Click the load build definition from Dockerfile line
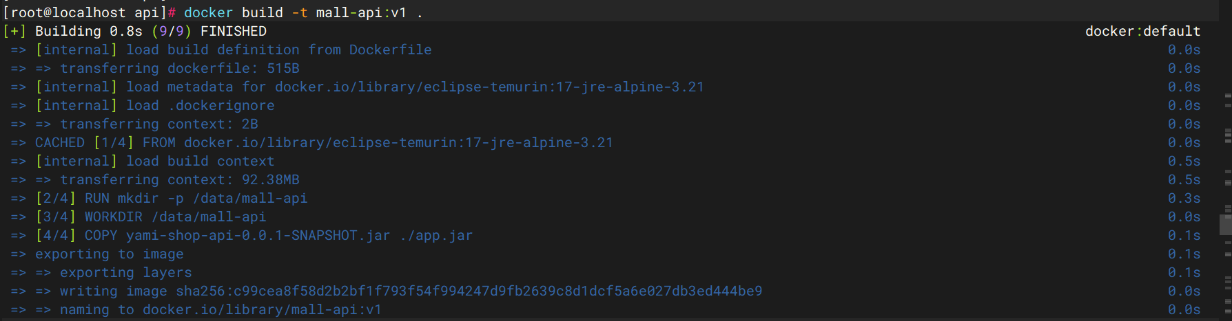 tap(234, 49)
